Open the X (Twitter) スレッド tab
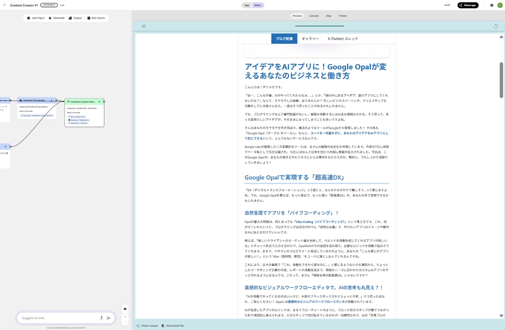 [x=343, y=38]
